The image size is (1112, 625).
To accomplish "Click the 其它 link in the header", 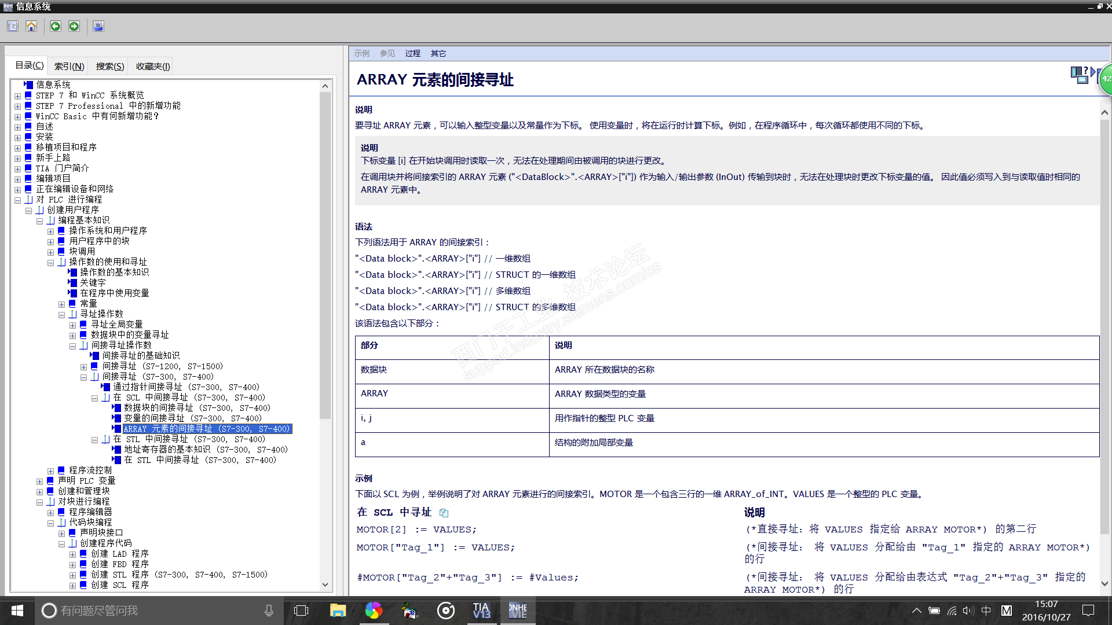I will 438,53.
